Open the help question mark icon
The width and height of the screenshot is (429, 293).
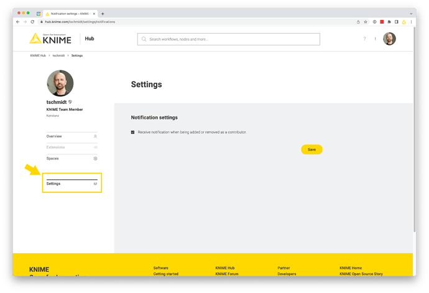click(364, 39)
